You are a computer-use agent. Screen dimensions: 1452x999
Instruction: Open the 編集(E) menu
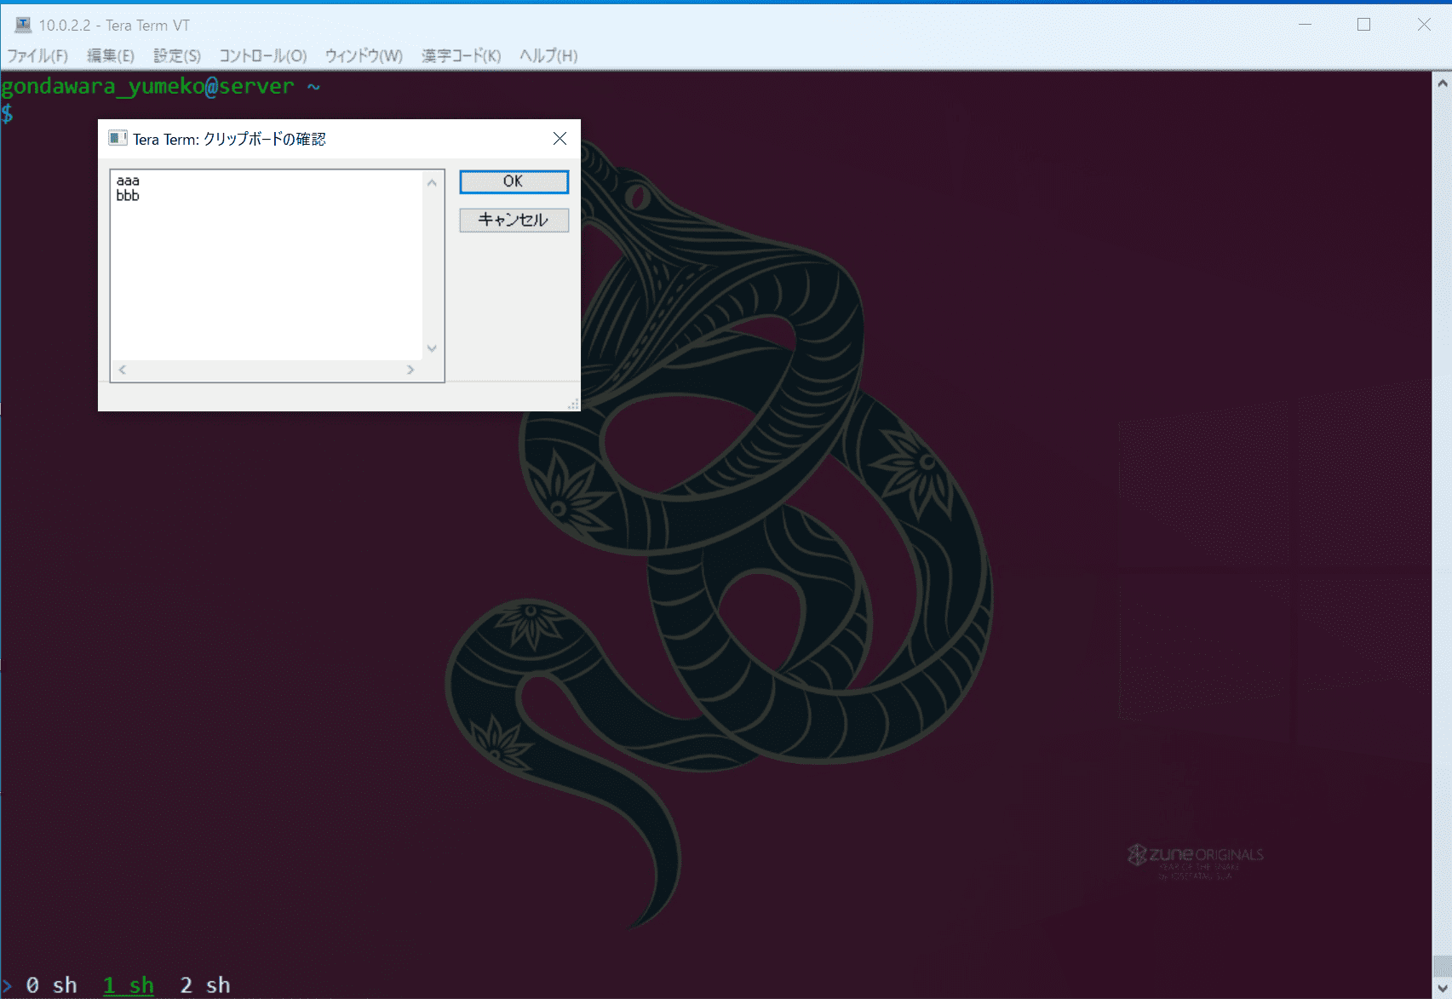click(111, 55)
